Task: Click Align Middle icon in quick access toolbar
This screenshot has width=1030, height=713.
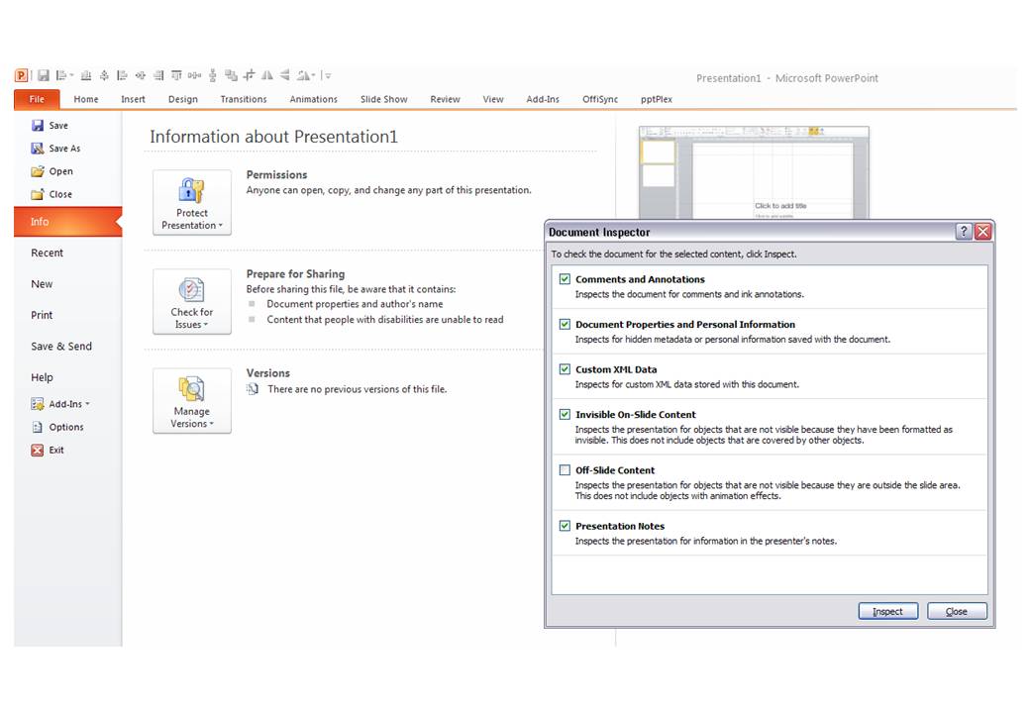Action: coord(104,75)
